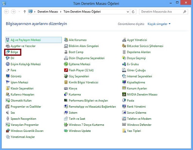
Task: Click the Denetim Masası breadcrumb
Action: tap(48, 12)
